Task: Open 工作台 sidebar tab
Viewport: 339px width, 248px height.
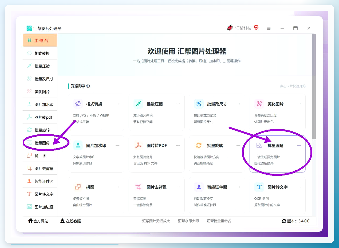Action: click(x=40, y=41)
